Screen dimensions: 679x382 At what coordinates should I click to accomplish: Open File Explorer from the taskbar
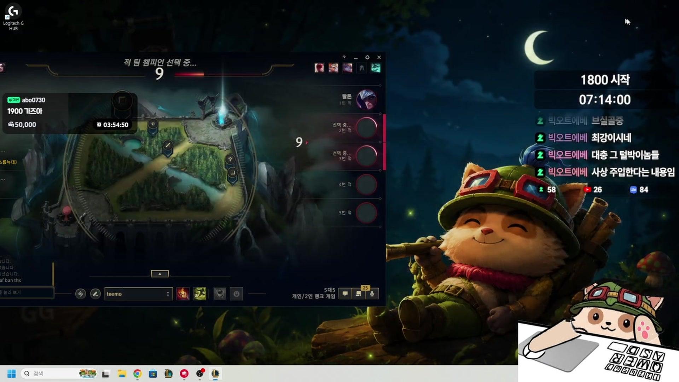pyautogui.click(x=122, y=374)
